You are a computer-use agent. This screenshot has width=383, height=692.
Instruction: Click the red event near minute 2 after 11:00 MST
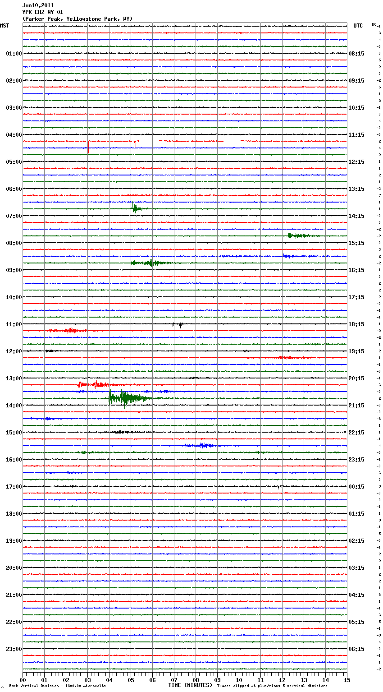[x=68, y=331]
